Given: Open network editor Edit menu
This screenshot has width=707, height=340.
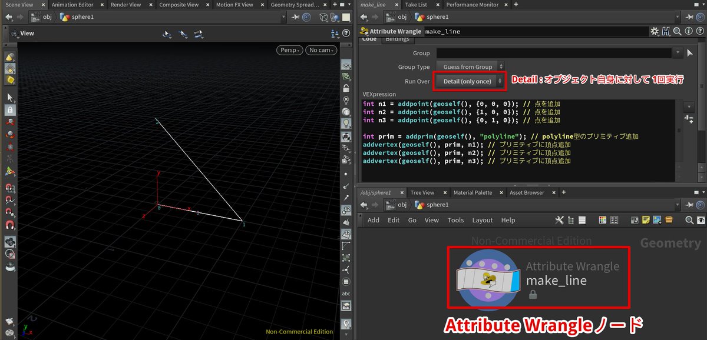Looking at the screenshot, I should click(394, 220).
